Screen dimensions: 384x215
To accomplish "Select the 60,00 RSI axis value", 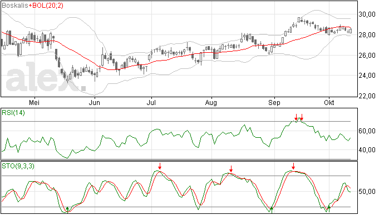I will (x=367, y=131).
